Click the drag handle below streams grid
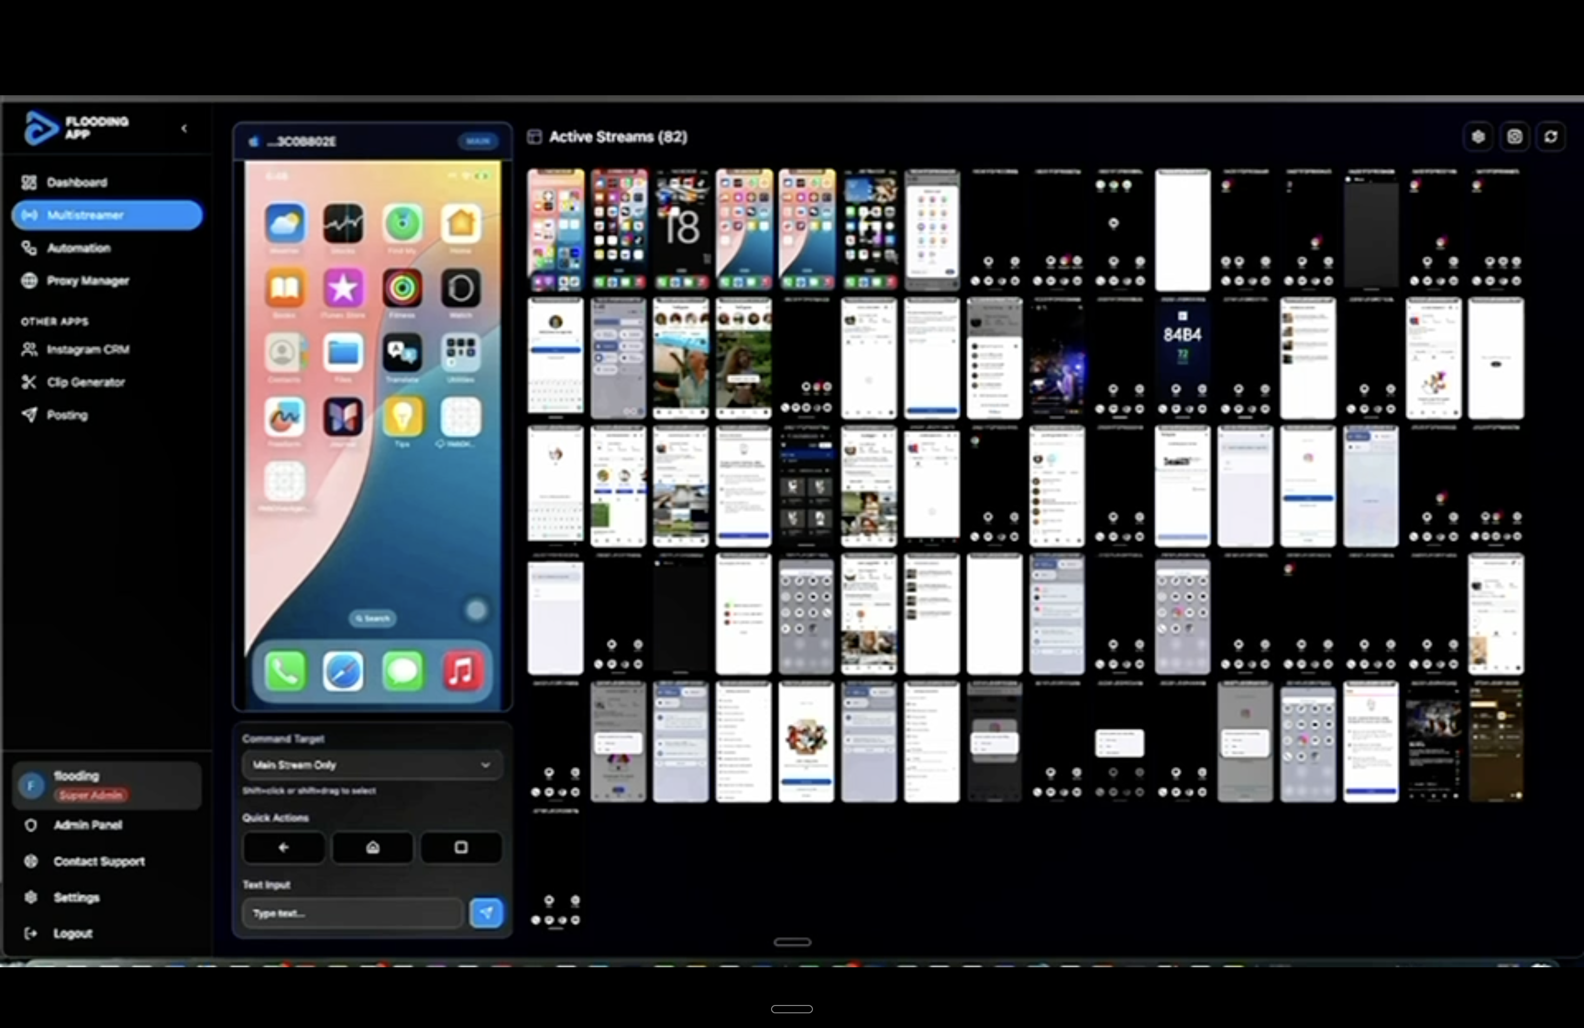This screenshot has height=1028, width=1584. click(x=792, y=942)
